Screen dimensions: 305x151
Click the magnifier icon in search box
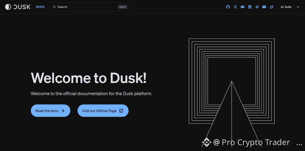click(54, 7)
